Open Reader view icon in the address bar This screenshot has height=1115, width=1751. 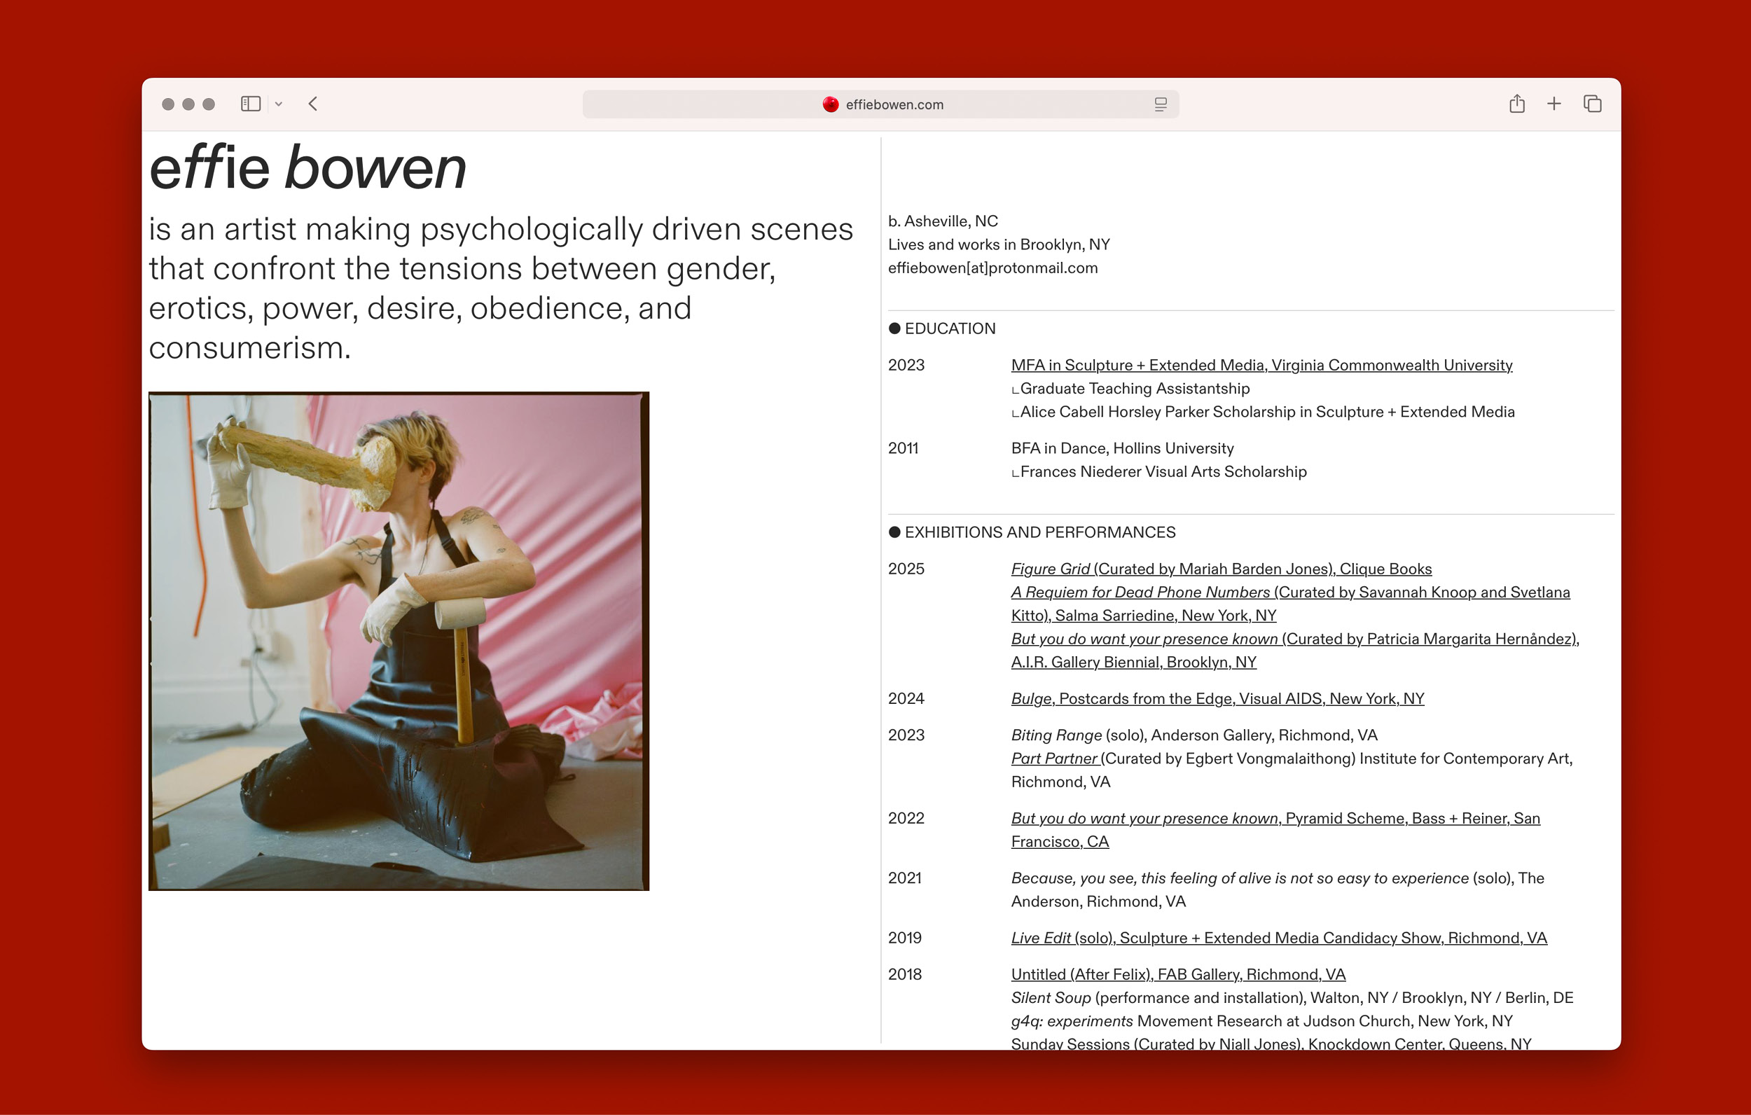pos(1159,105)
